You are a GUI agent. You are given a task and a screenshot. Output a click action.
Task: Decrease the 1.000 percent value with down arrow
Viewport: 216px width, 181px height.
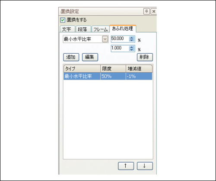tap(131, 50)
